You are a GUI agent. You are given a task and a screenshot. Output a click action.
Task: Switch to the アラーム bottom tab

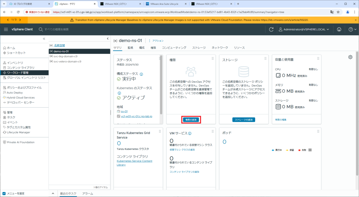88,193
